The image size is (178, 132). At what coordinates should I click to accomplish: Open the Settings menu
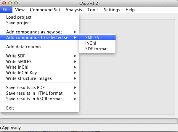click(112, 10)
